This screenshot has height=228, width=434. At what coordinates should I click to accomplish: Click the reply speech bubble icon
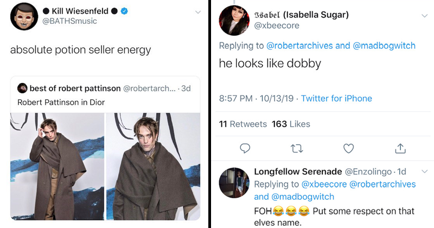[x=245, y=148]
